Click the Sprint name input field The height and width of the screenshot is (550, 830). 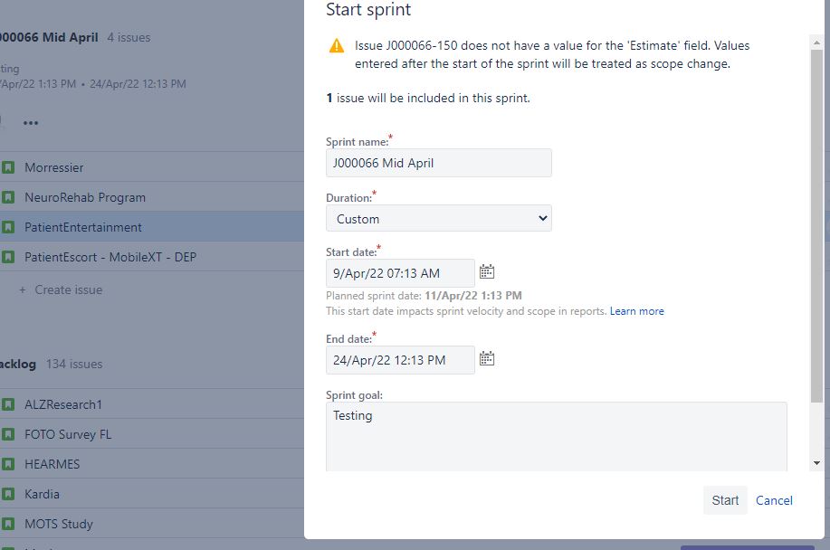click(x=439, y=163)
